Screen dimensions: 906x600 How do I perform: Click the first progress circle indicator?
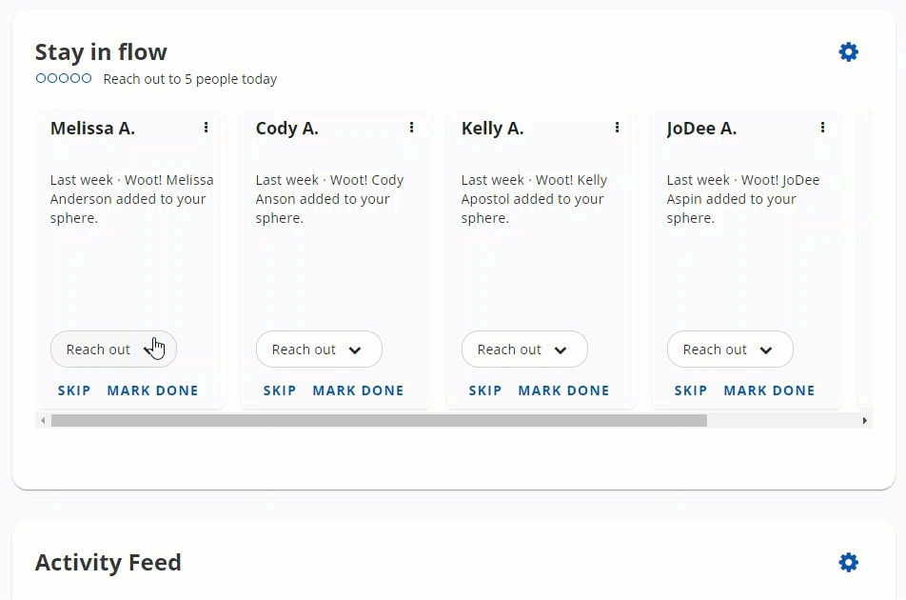[41, 78]
